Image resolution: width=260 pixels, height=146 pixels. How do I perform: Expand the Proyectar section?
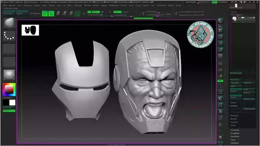(234, 122)
